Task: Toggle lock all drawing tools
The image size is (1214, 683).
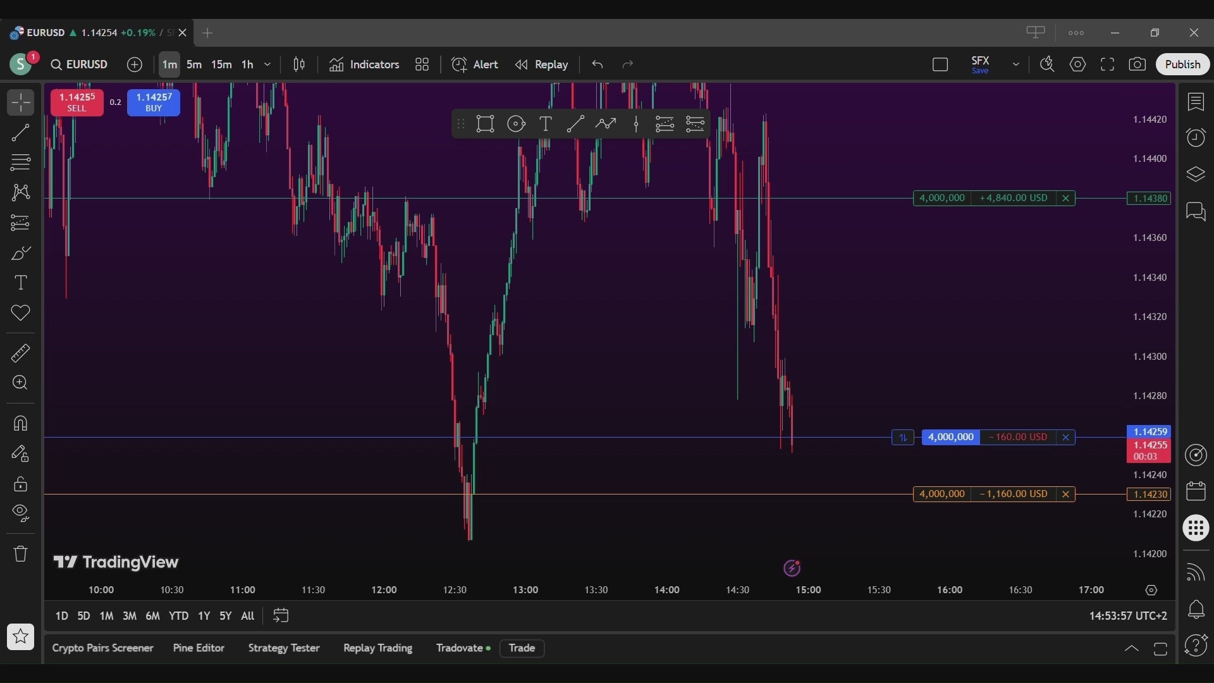Action: 20,484
